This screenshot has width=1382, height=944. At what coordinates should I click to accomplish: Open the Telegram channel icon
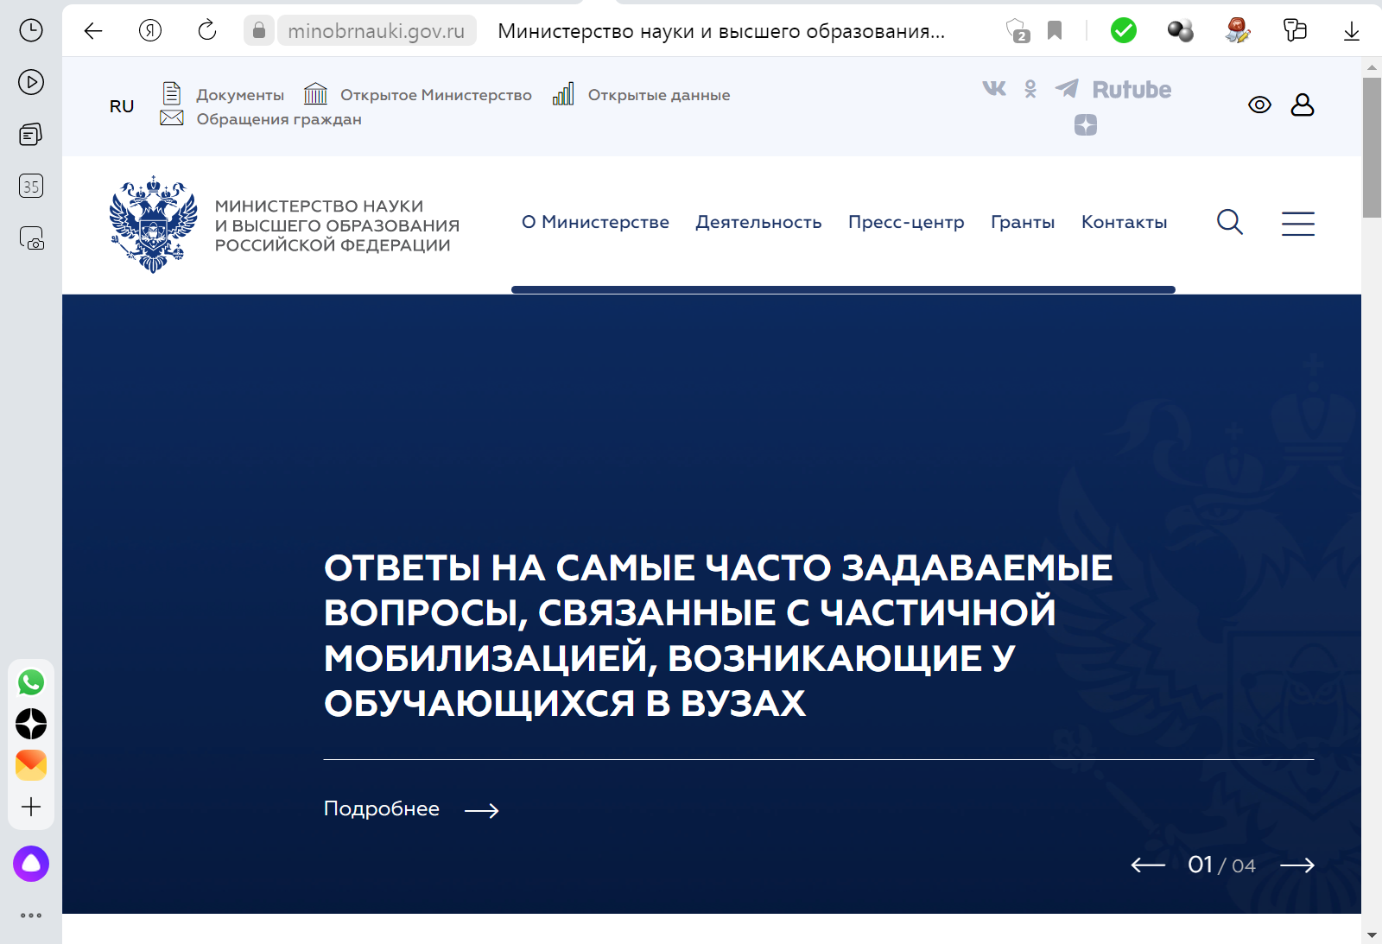pyautogui.click(x=1067, y=88)
